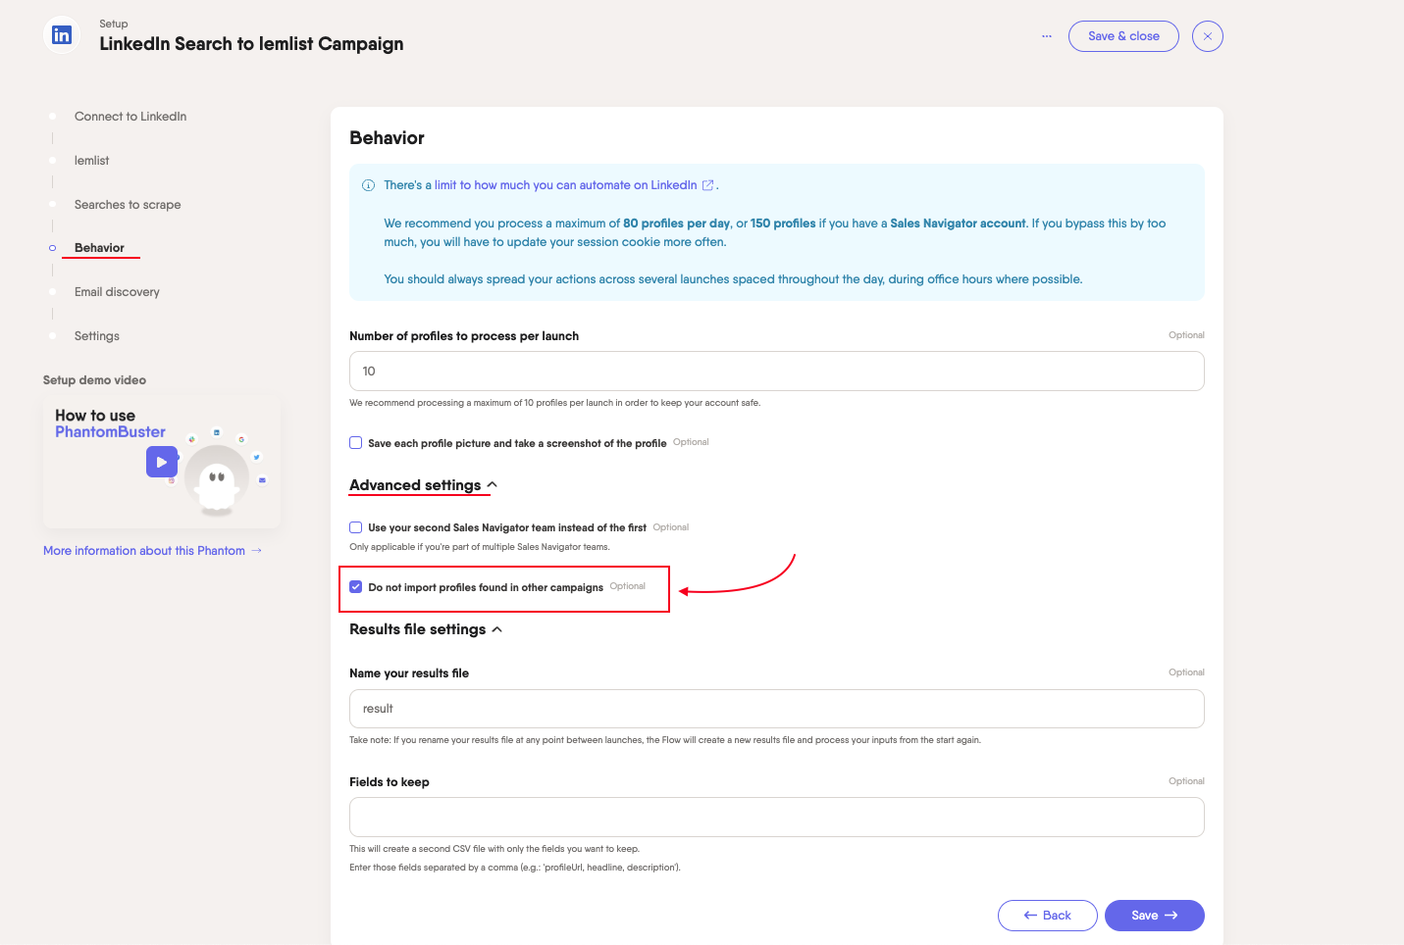
Task: Check use second Sales Navigator team option
Action: 356,527
